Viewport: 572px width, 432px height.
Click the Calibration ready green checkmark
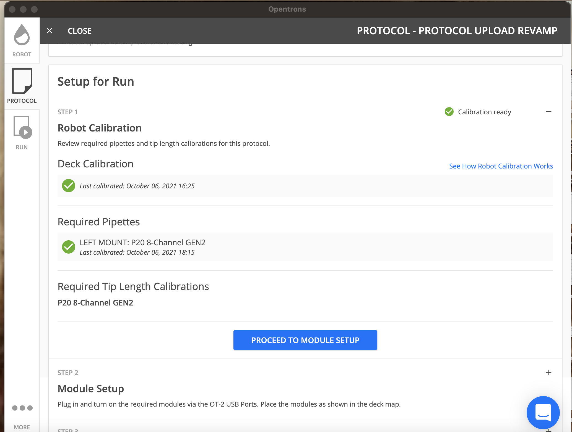pos(449,112)
